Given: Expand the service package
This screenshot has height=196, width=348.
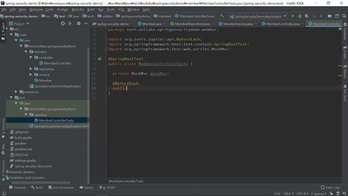Looking at the screenshot, I should click(31, 75).
